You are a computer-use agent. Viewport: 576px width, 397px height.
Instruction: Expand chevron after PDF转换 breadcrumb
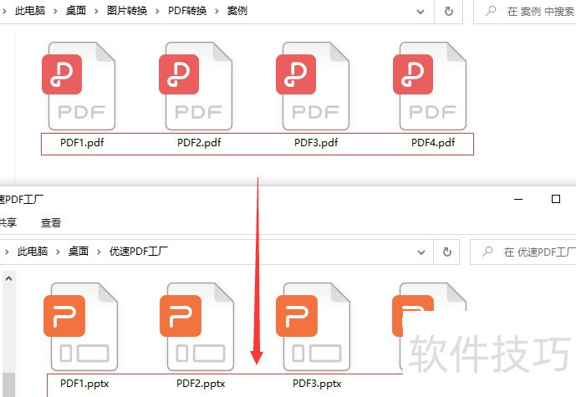point(217,12)
